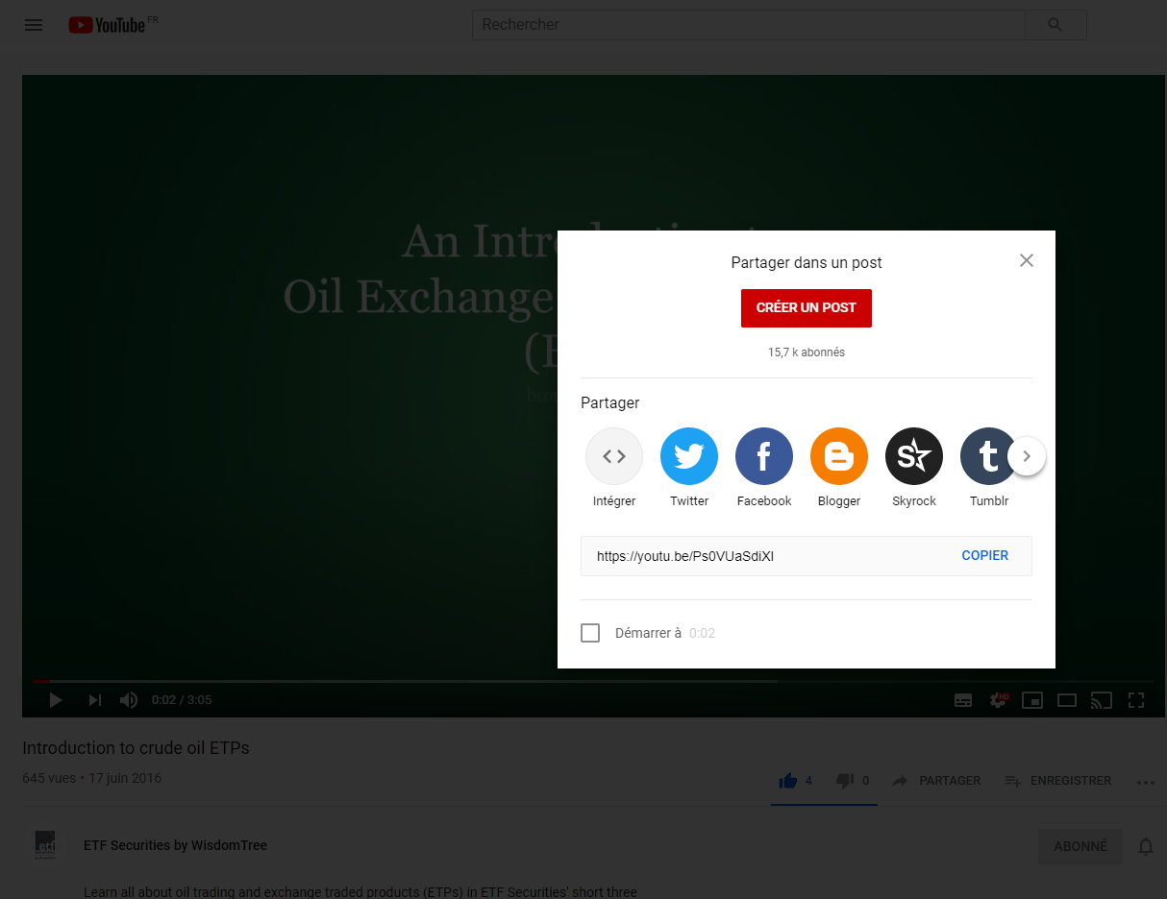Share via the Tumblr icon
The height and width of the screenshot is (899, 1167).
(987, 456)
